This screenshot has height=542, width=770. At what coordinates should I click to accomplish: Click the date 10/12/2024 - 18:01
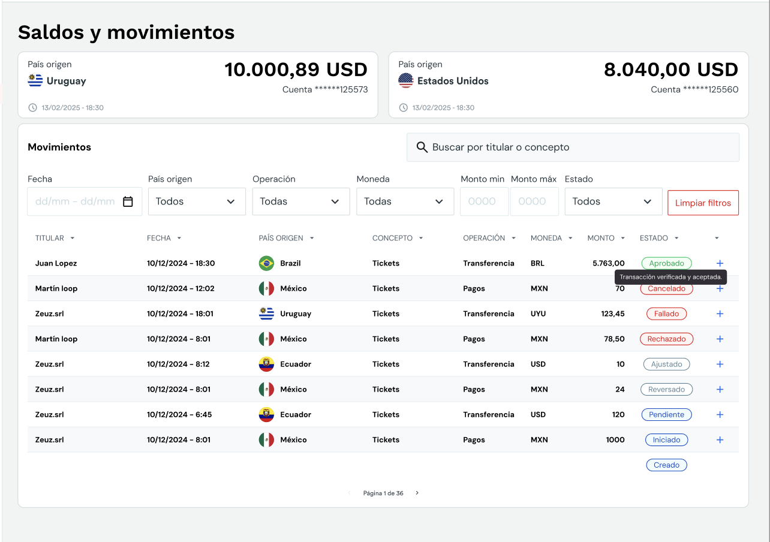[x=180, y=314]
